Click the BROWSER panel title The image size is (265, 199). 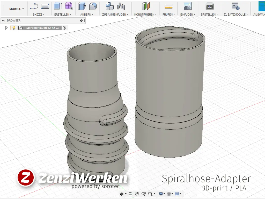pos(14,20)
